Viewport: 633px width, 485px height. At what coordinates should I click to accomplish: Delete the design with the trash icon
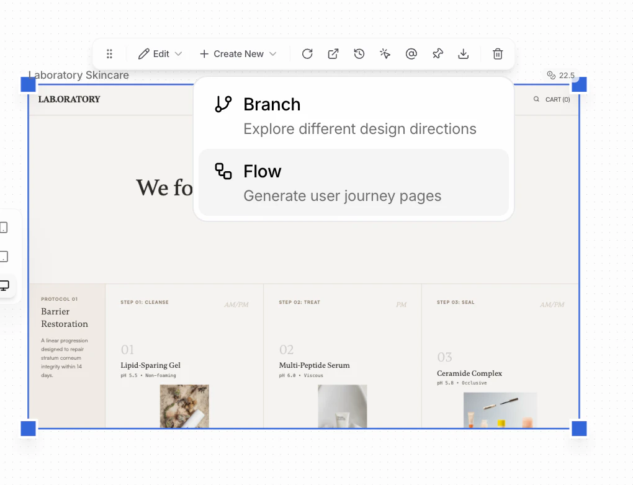[497, 54]
